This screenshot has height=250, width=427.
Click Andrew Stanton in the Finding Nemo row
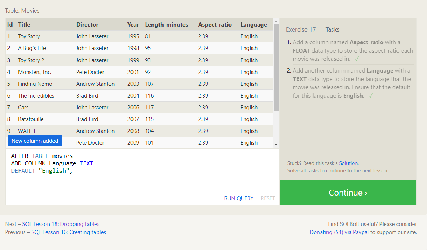95,84
